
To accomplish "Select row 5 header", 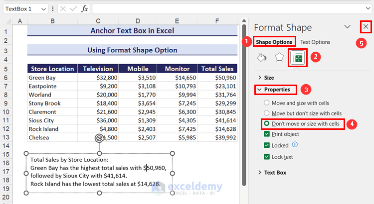I will click(x=6, y=69).
